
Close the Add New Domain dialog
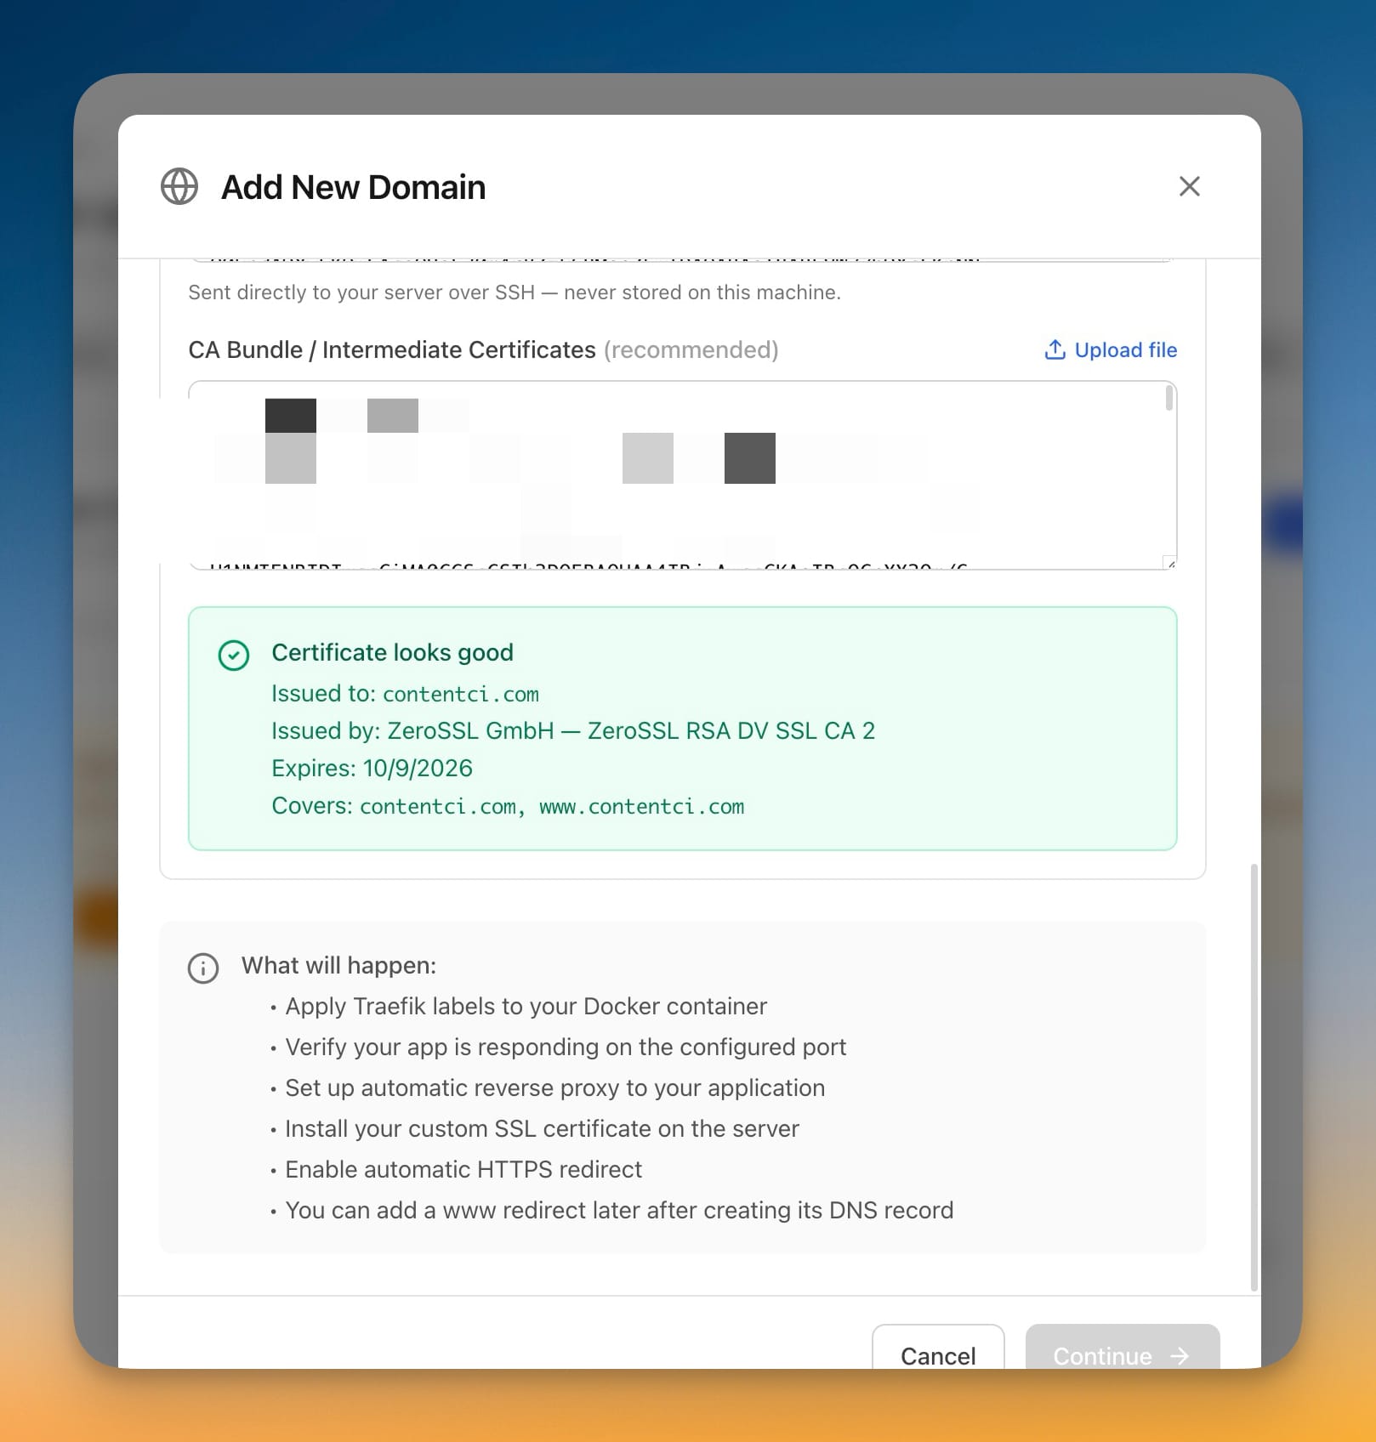(1189, 186)
